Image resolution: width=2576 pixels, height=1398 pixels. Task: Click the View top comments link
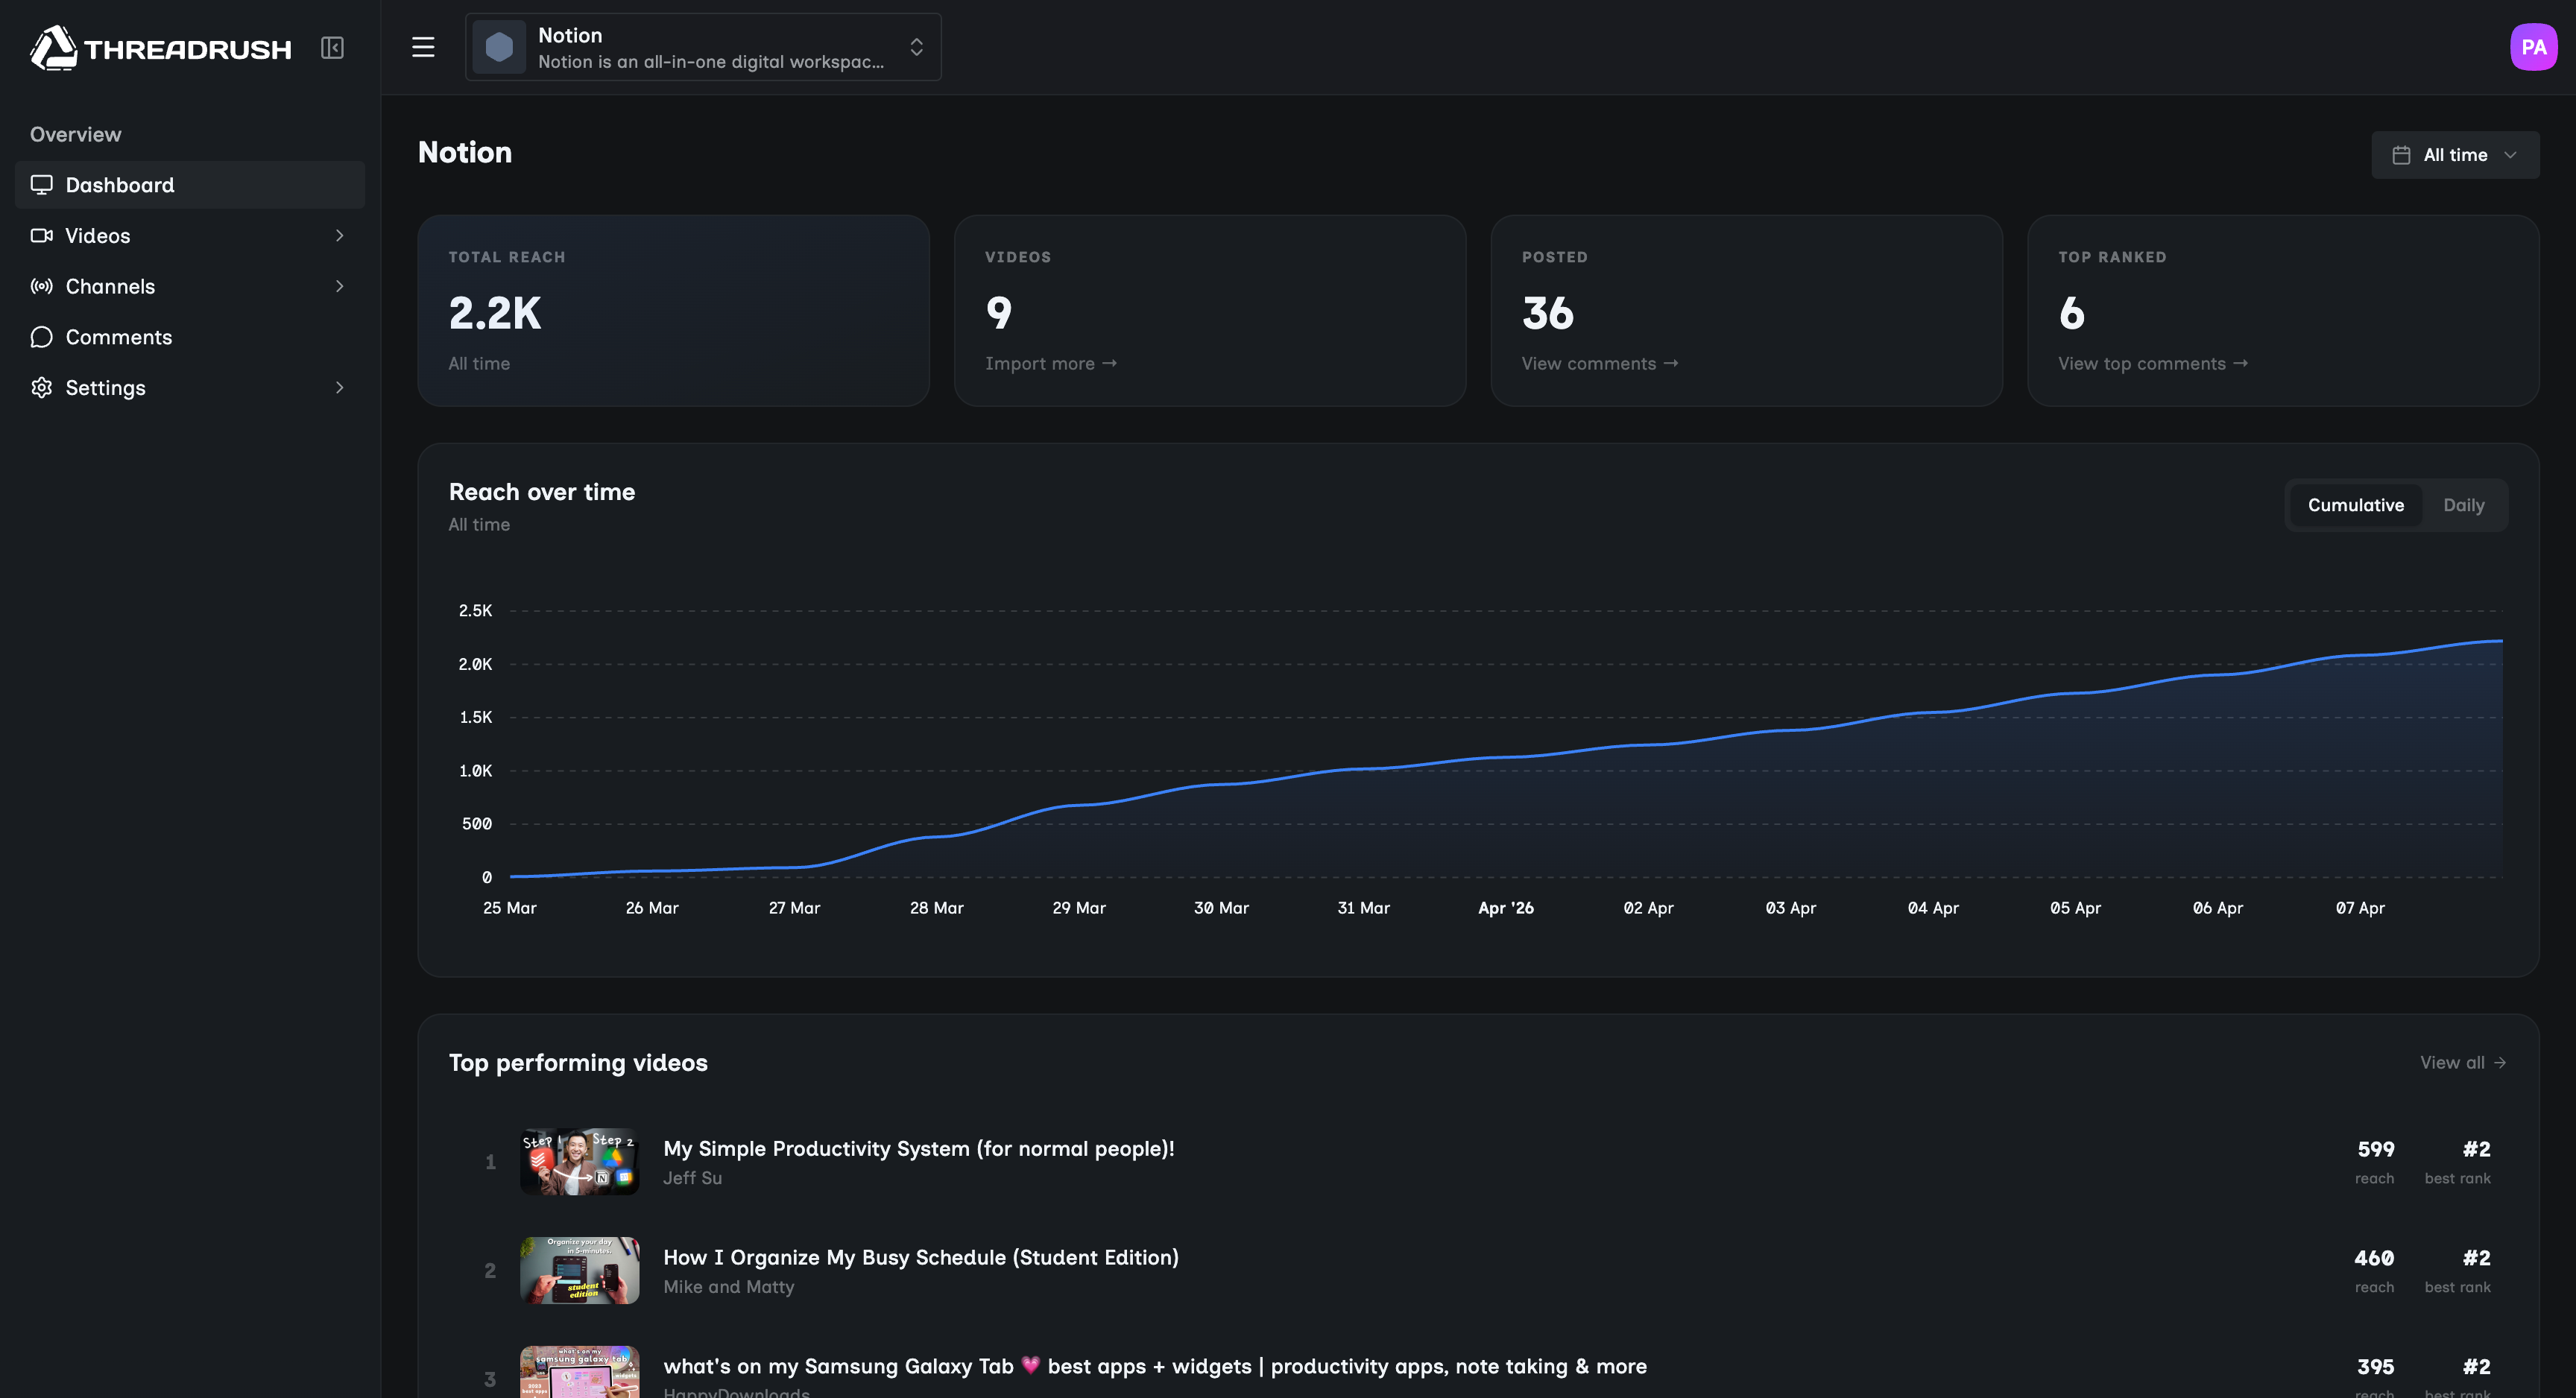coord(2152,364)
